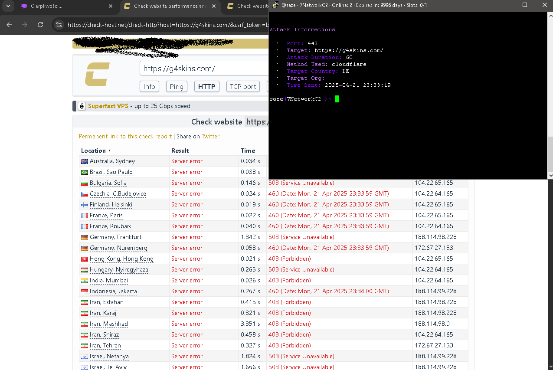This screenshot has height=370, width=553.
Task: Click the é advertiser icon beside Superfast VPS
Action: (x=82, y=106)
